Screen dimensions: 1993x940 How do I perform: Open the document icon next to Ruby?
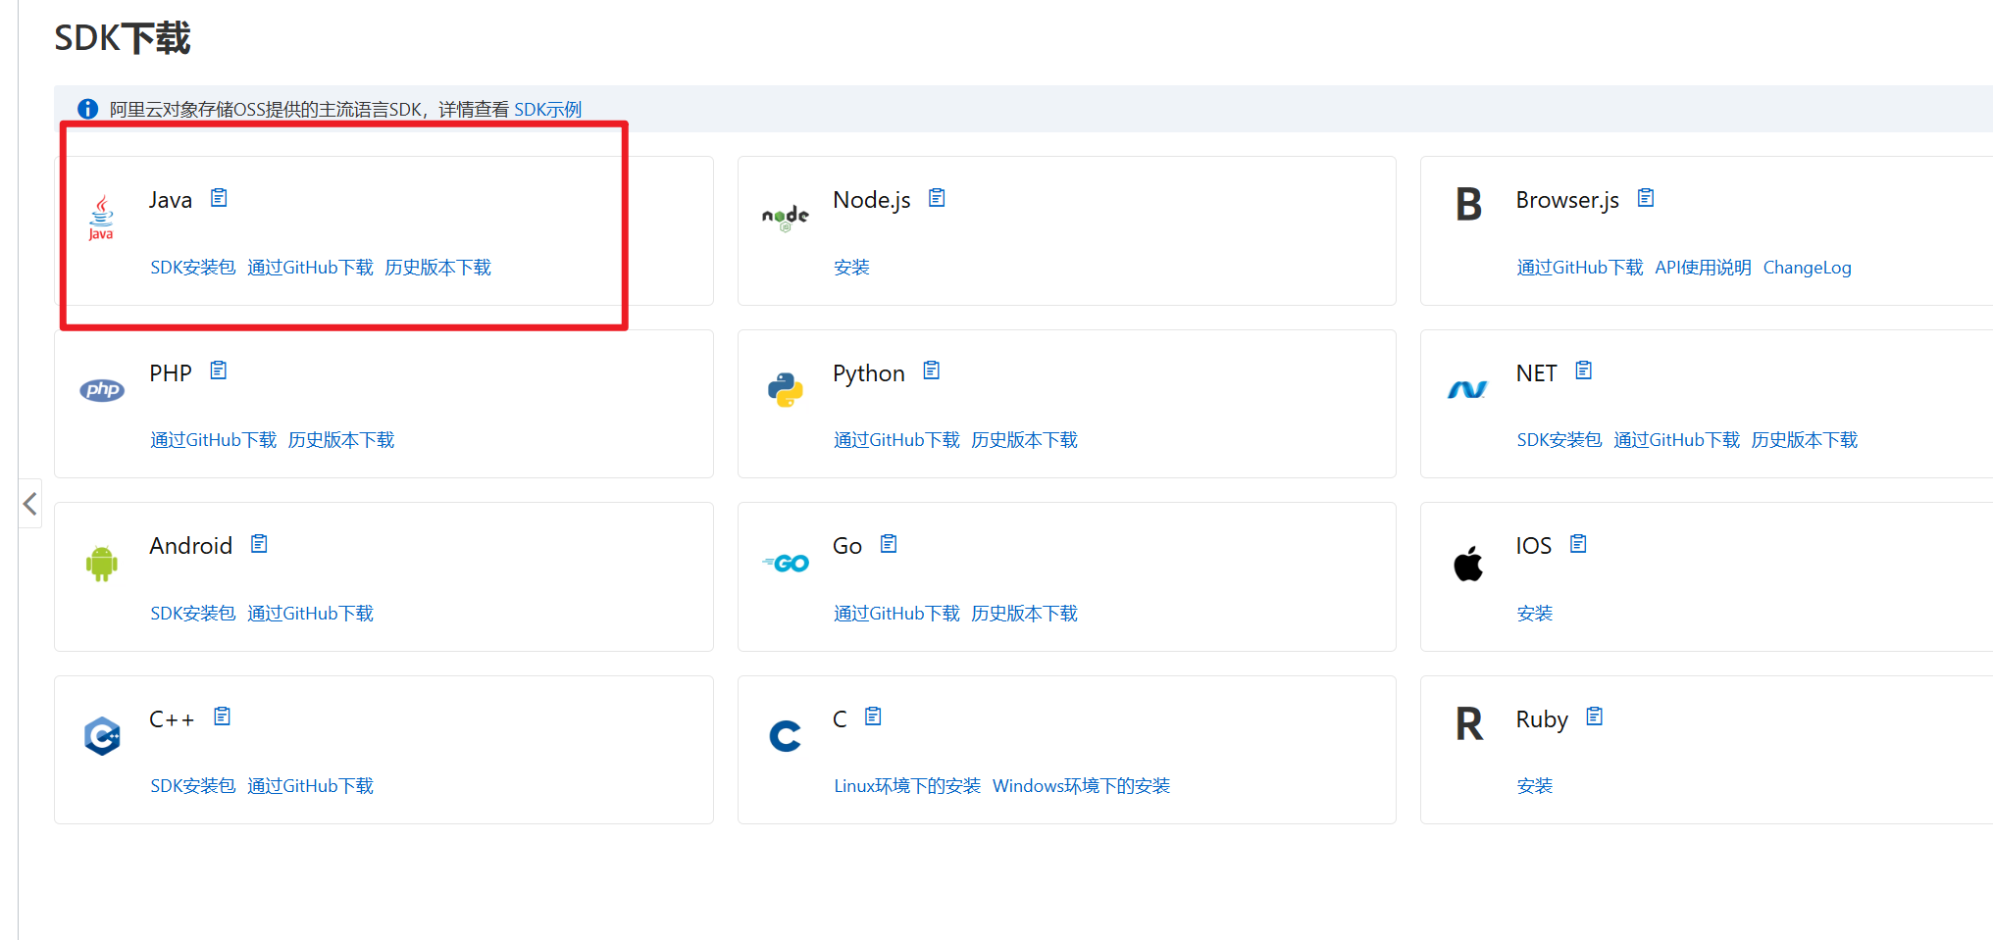(1595, 717)
